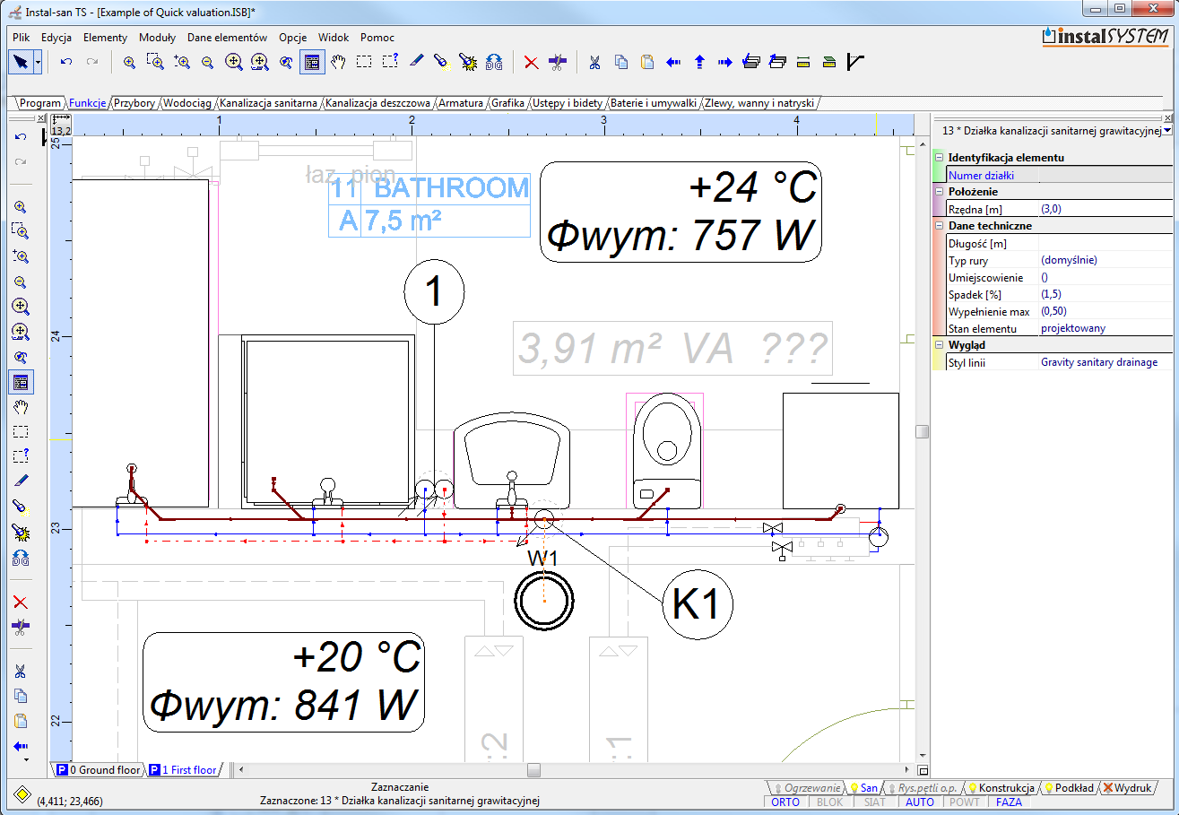The image size is (1179, 815).
Task: Toggle ORTO mode in status bar
Action: click(x=785, y=802)
